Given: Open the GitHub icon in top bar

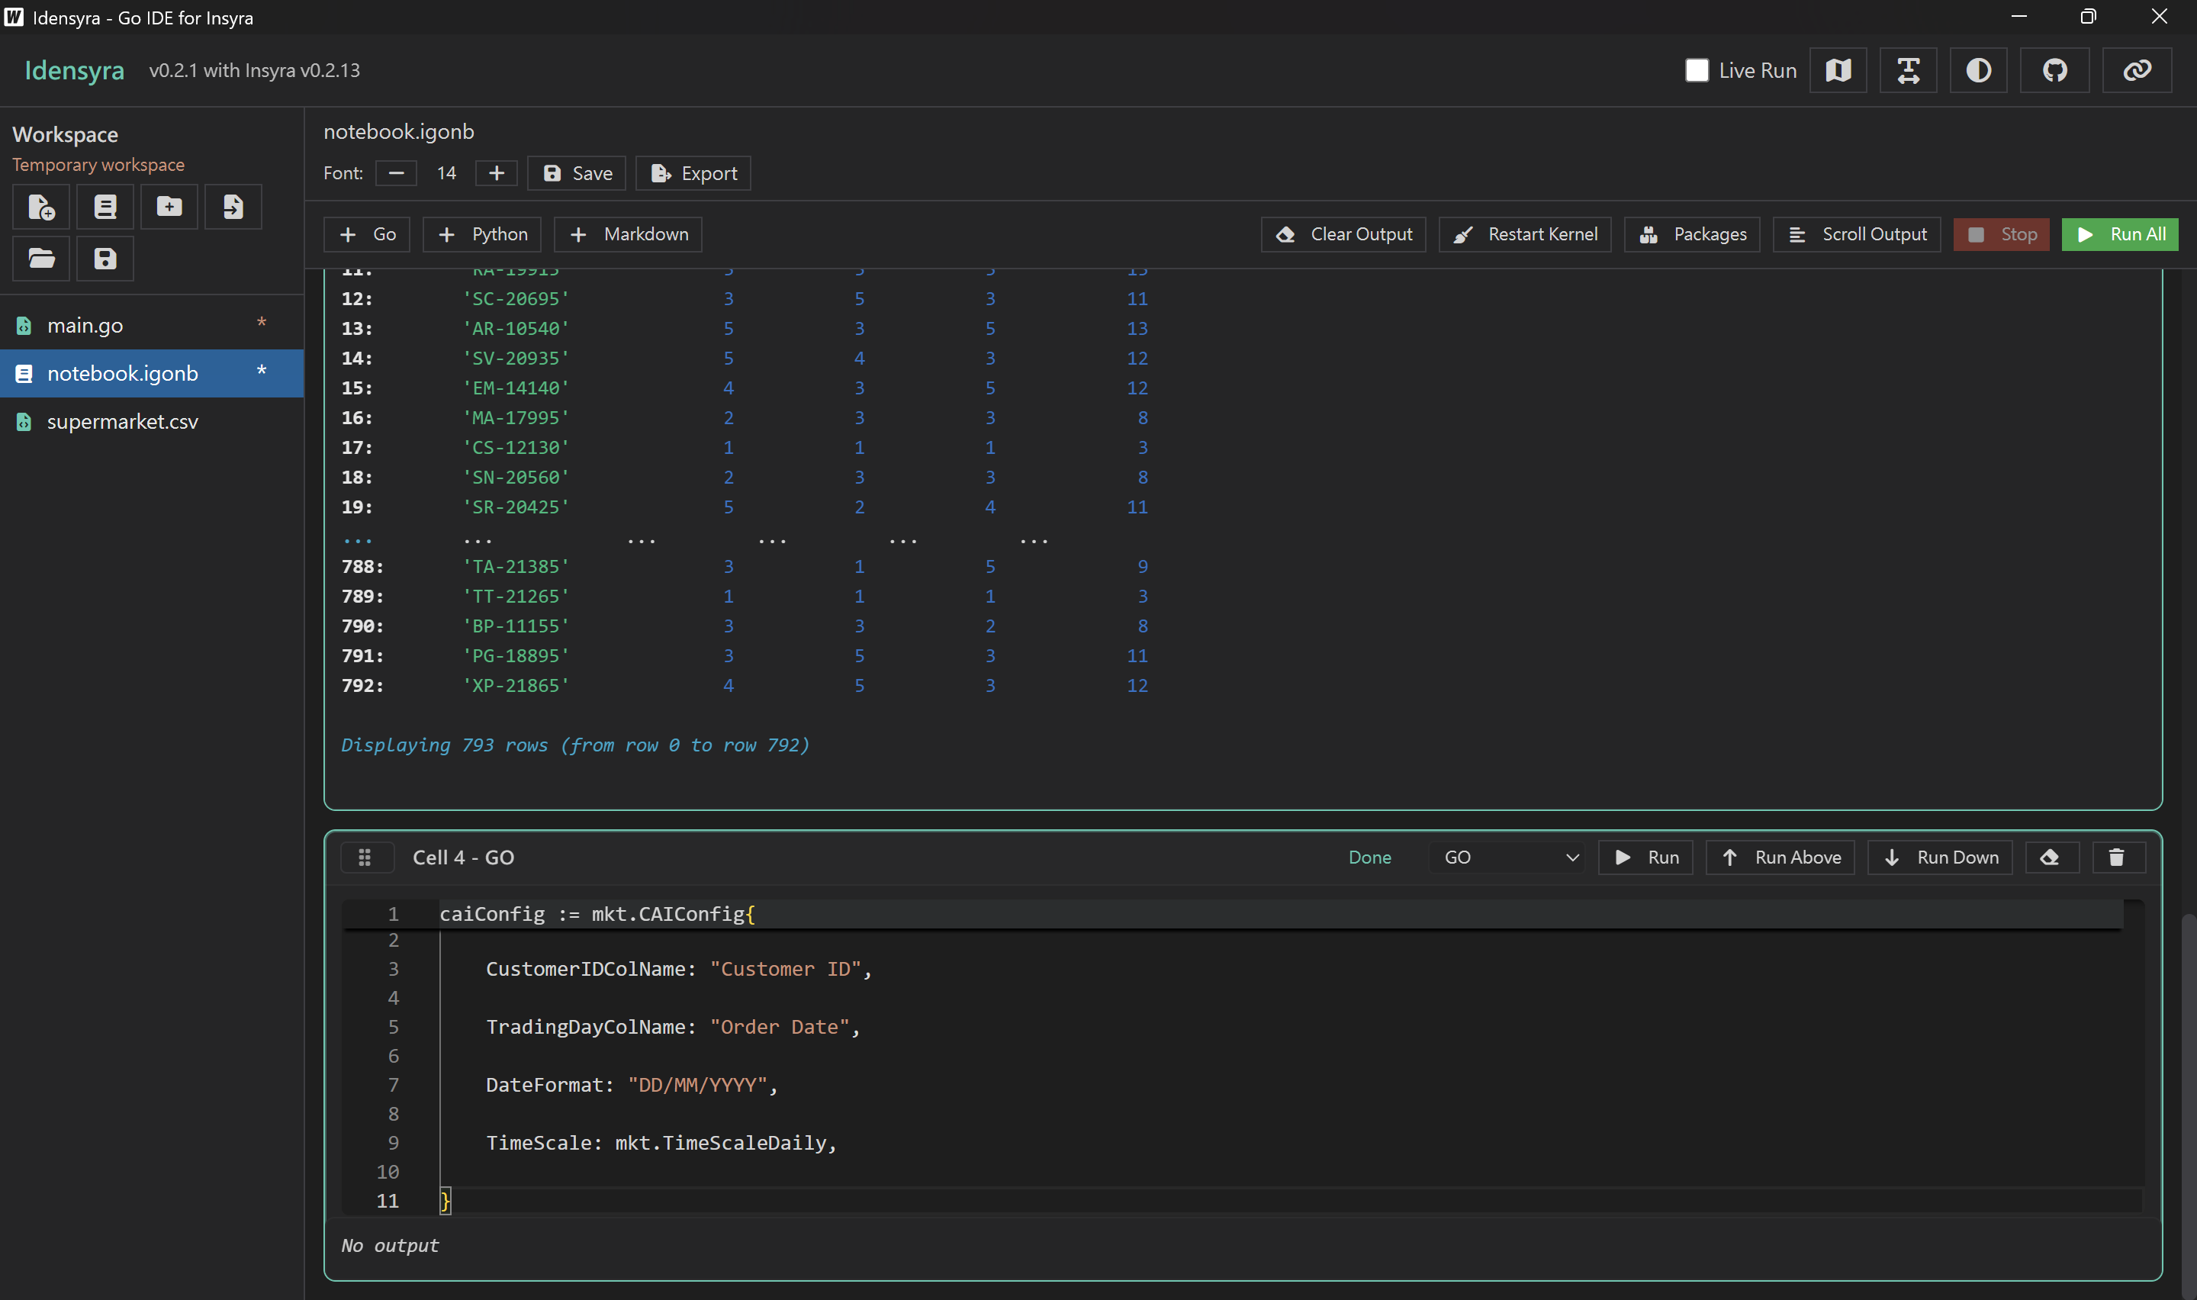Looking at the screenshot, I should point(2054,70).
